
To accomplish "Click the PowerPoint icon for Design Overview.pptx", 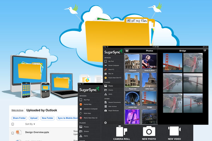I will click(x=18, y=133).
